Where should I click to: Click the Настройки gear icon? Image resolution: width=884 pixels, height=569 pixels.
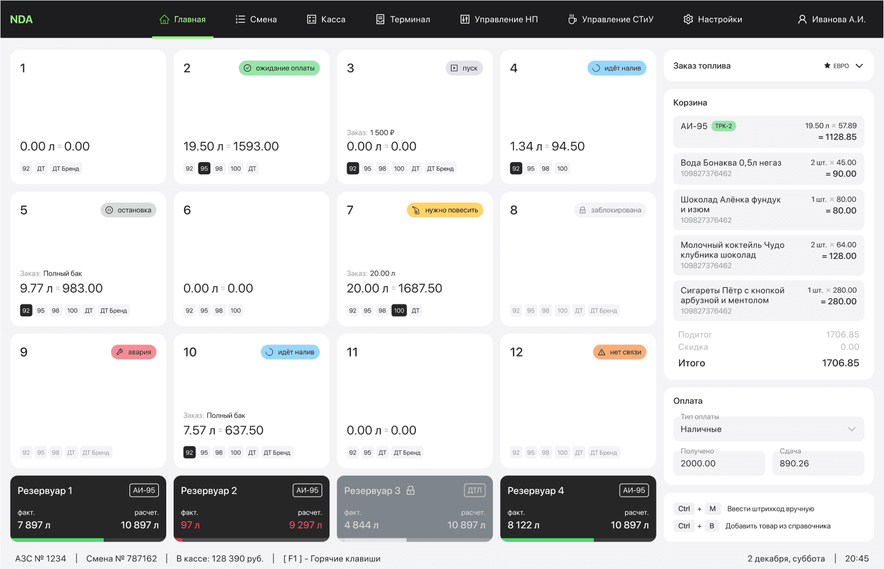(x=688, y=19)
